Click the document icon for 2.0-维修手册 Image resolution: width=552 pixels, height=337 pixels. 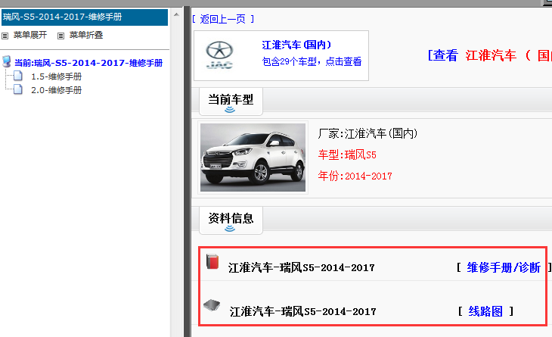coord(18,89)
